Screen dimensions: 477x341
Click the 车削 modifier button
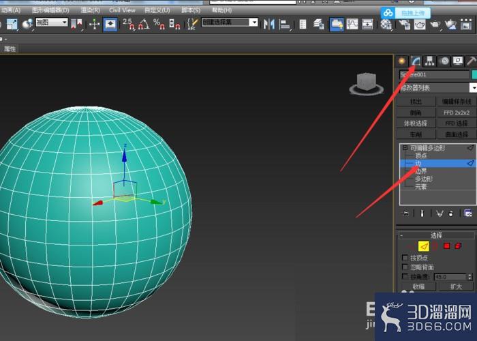(x=416, y=134)
